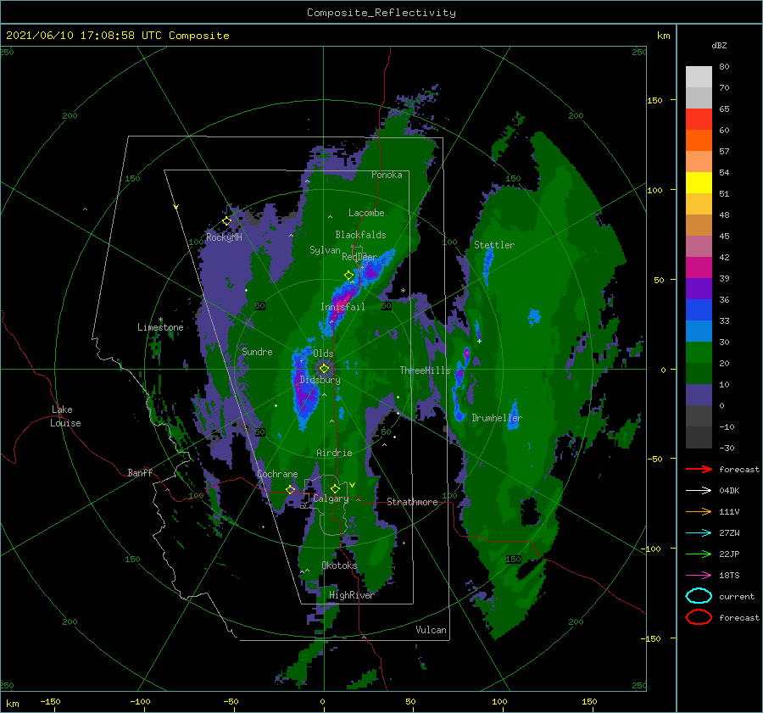The height and width of the screenshot is (713, 763).
Task: Click the Sylvan label
Action: pos(325,250)
